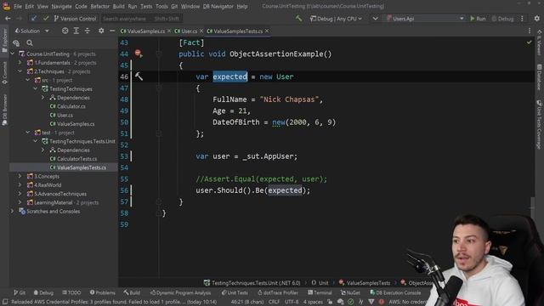Expand the 3.Concepts folder
The height and width of the screenshot is (306, 544).
20,176
